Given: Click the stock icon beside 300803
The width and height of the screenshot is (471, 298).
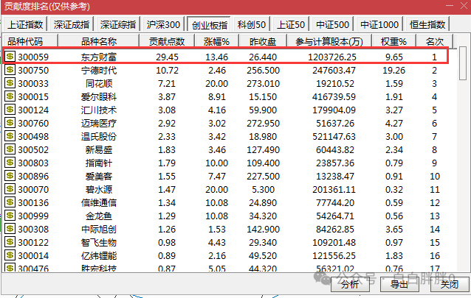Looking at the screenshot, I should [10, 163].
